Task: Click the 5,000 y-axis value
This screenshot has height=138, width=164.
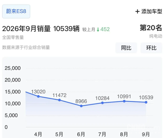Action: point(11,116)
